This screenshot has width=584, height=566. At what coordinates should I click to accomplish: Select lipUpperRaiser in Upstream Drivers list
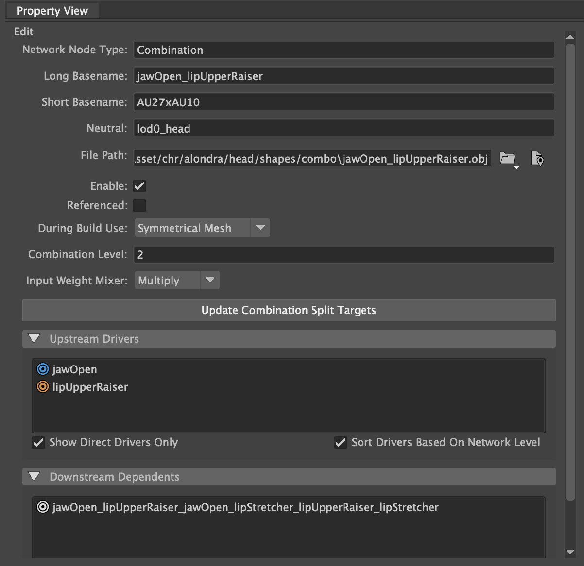(289, 387)
